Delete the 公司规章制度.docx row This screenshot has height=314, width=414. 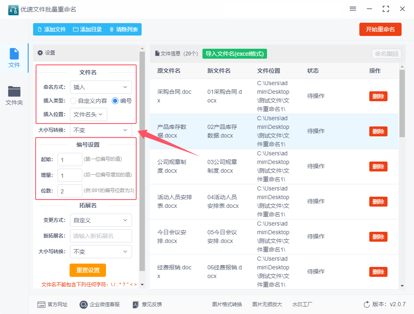coord(378,167)
